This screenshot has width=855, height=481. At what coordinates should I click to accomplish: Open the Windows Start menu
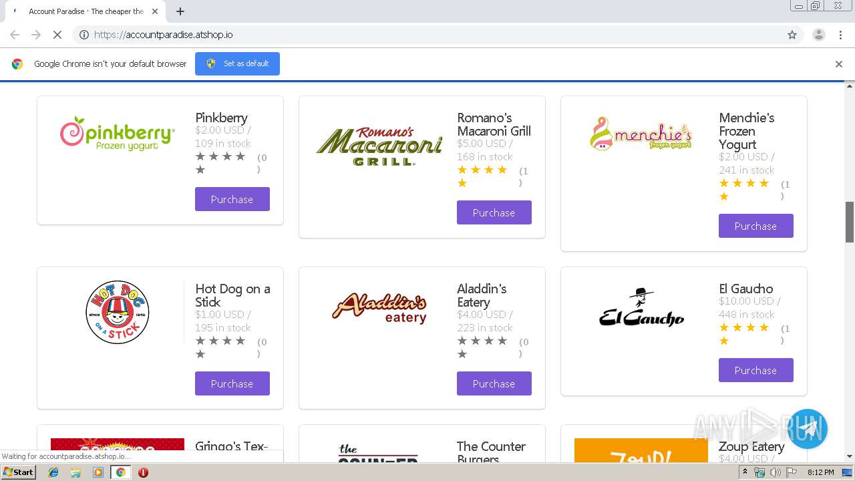[19, 472]
